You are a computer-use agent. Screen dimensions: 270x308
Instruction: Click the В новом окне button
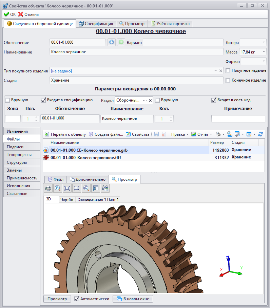click(133, 299)
